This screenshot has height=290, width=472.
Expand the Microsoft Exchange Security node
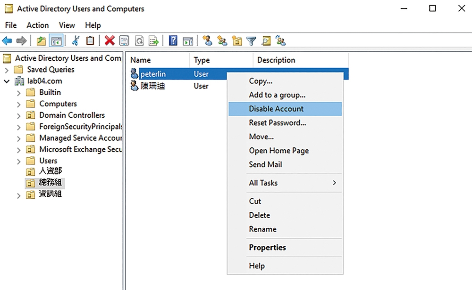tap(19, 150)
